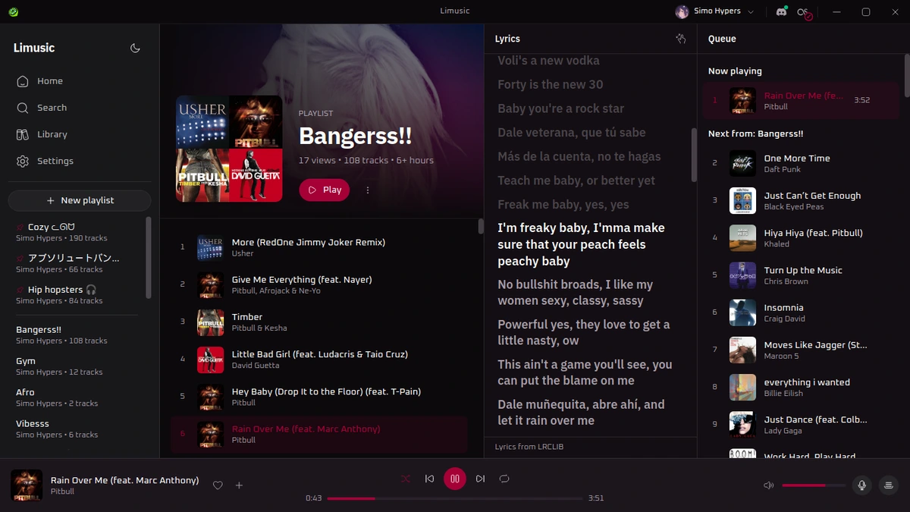Image resolution: width=910 pixels, height=512 pixels.
Task: Jump to lyric 'This ain't a game you'll see'
Action: pyautogui.click(x=585, y=372)
